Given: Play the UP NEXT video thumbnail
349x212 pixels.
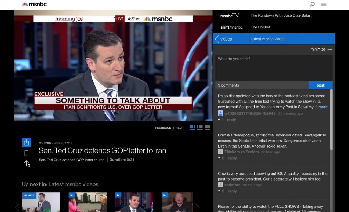Looking at the screenshot, I should pos(41,202).
